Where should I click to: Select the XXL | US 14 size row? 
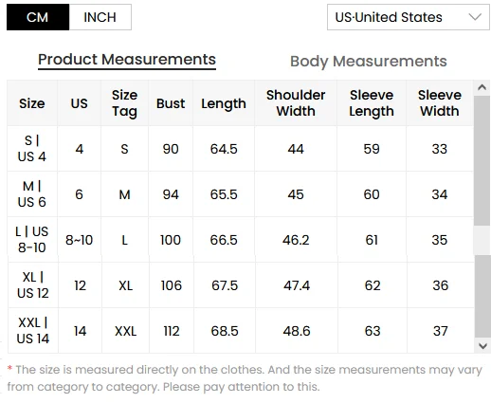click(241, 331)
